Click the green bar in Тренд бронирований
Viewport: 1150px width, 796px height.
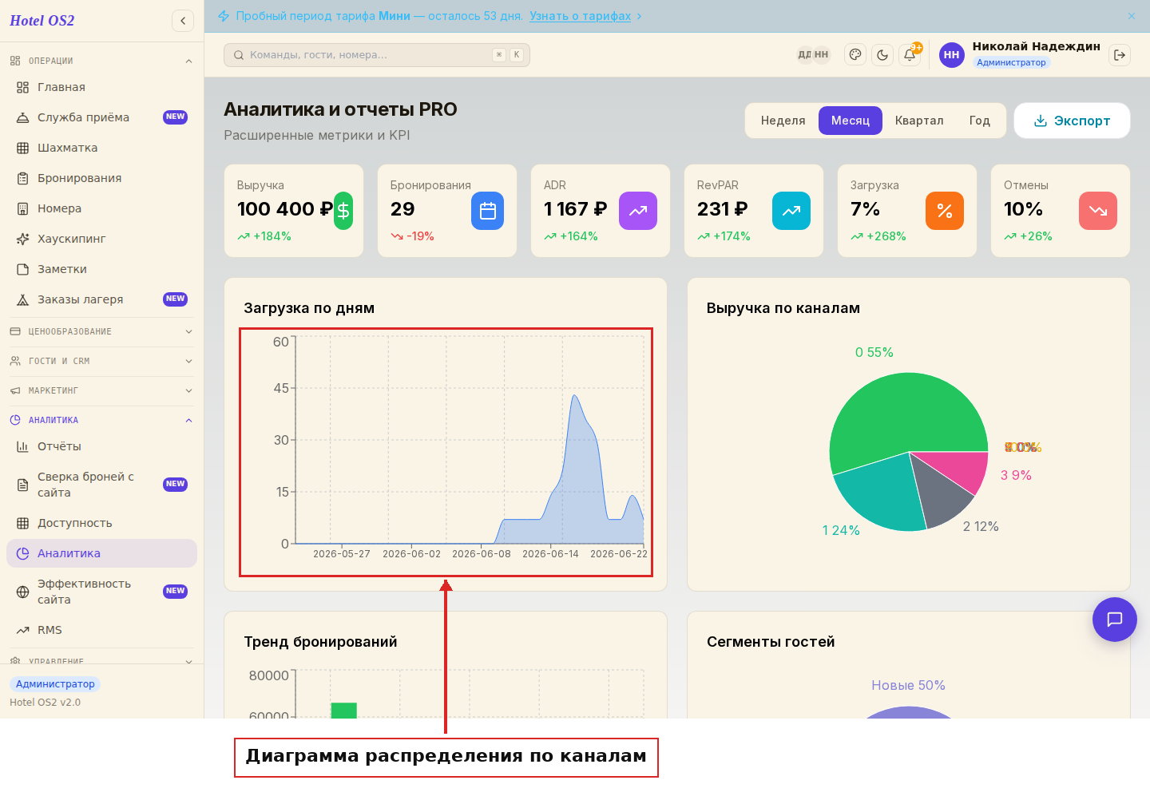[343, 711]
